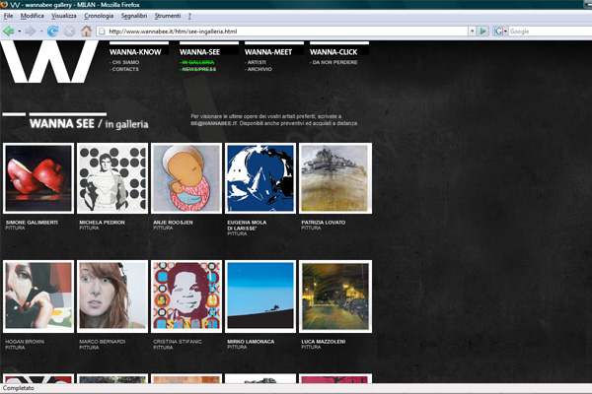The width and height of the screenshot is (592, 394).
Task: Open Cristina Stifanic pop portrait thumbnail
Action: tap(186, 296)
